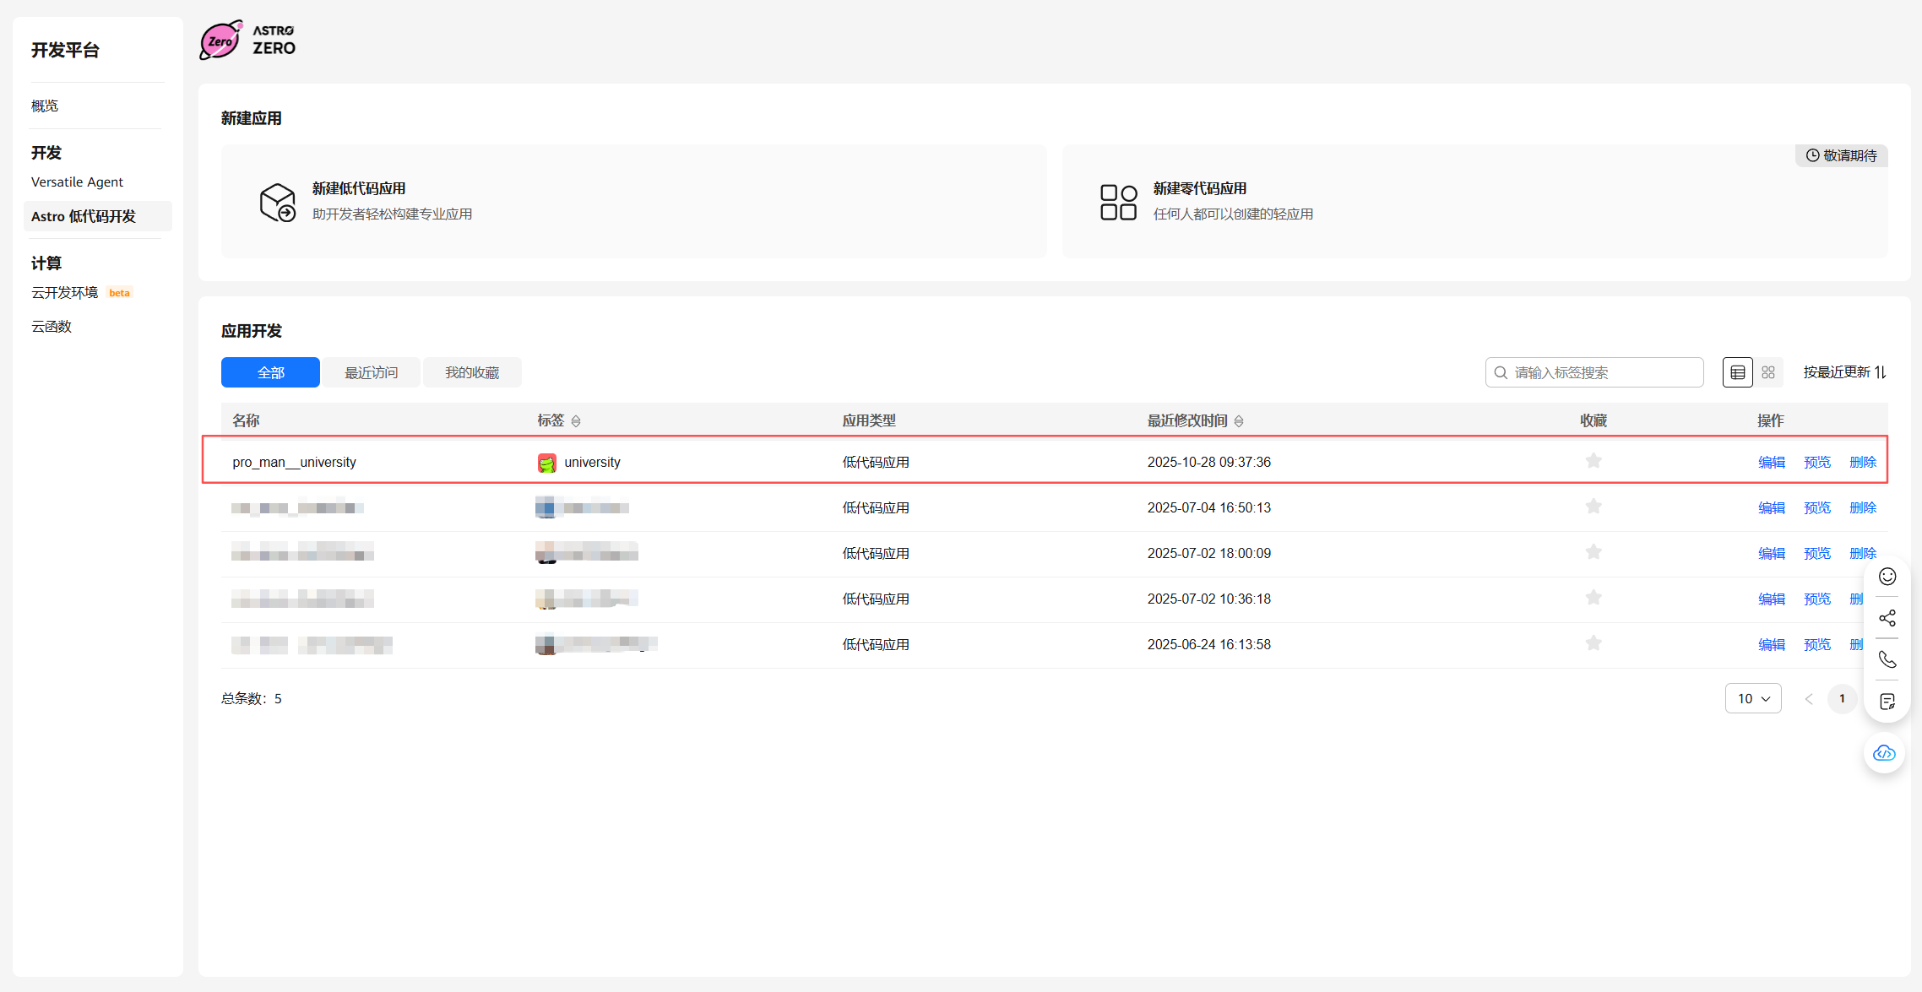Switch to the 最近访问 tab
The image size is (1922, 992).
[371, 372]
